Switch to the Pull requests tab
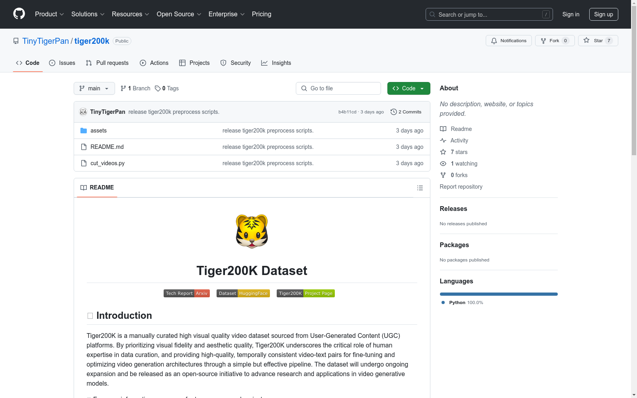The width and height of the screenshot is (637, 398). 107,62
